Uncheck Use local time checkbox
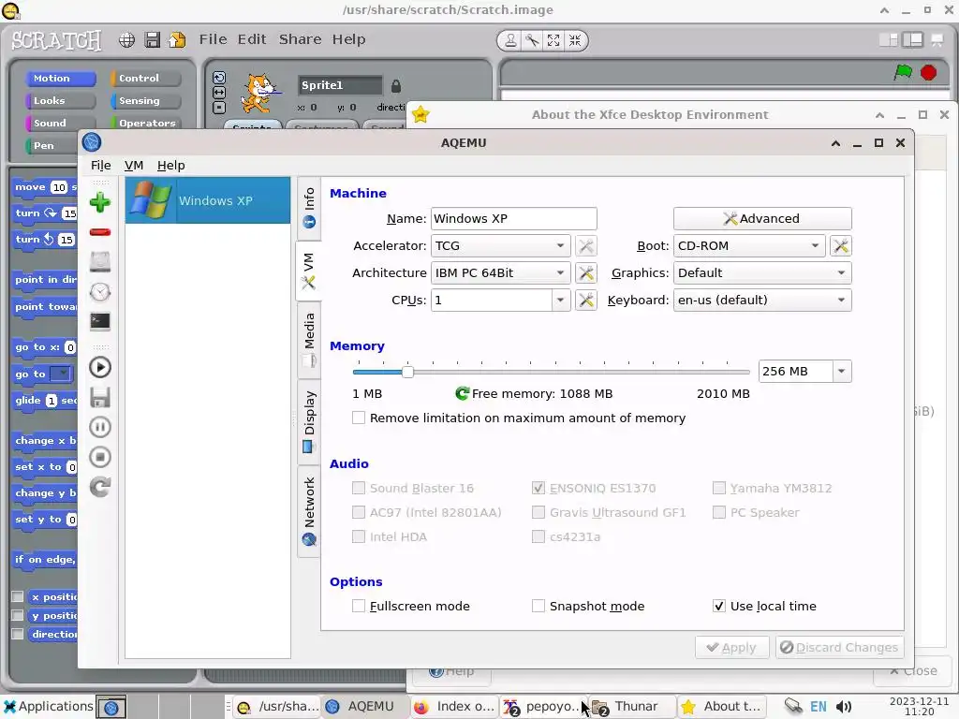The width and height of the screenshot is (959, 719). (719, 606)
